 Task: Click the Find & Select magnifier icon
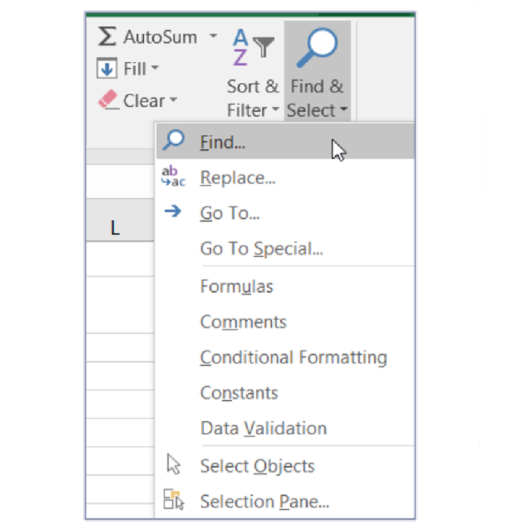tap(317, 48)
